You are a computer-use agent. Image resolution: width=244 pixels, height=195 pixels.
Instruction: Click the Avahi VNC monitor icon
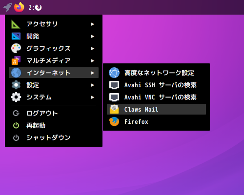(114, 97)
